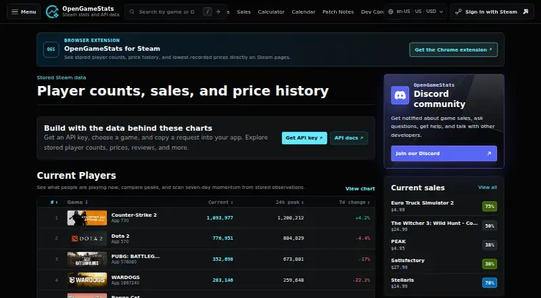Click the search magnifier icon
541x298 pixels.
click(132, 12)
